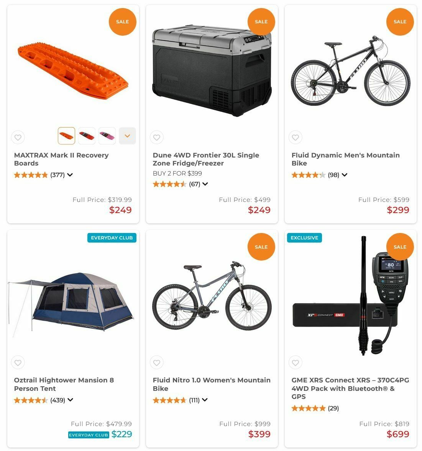Select the orange MAXTRAX color swatch

(x=66, y=136)
